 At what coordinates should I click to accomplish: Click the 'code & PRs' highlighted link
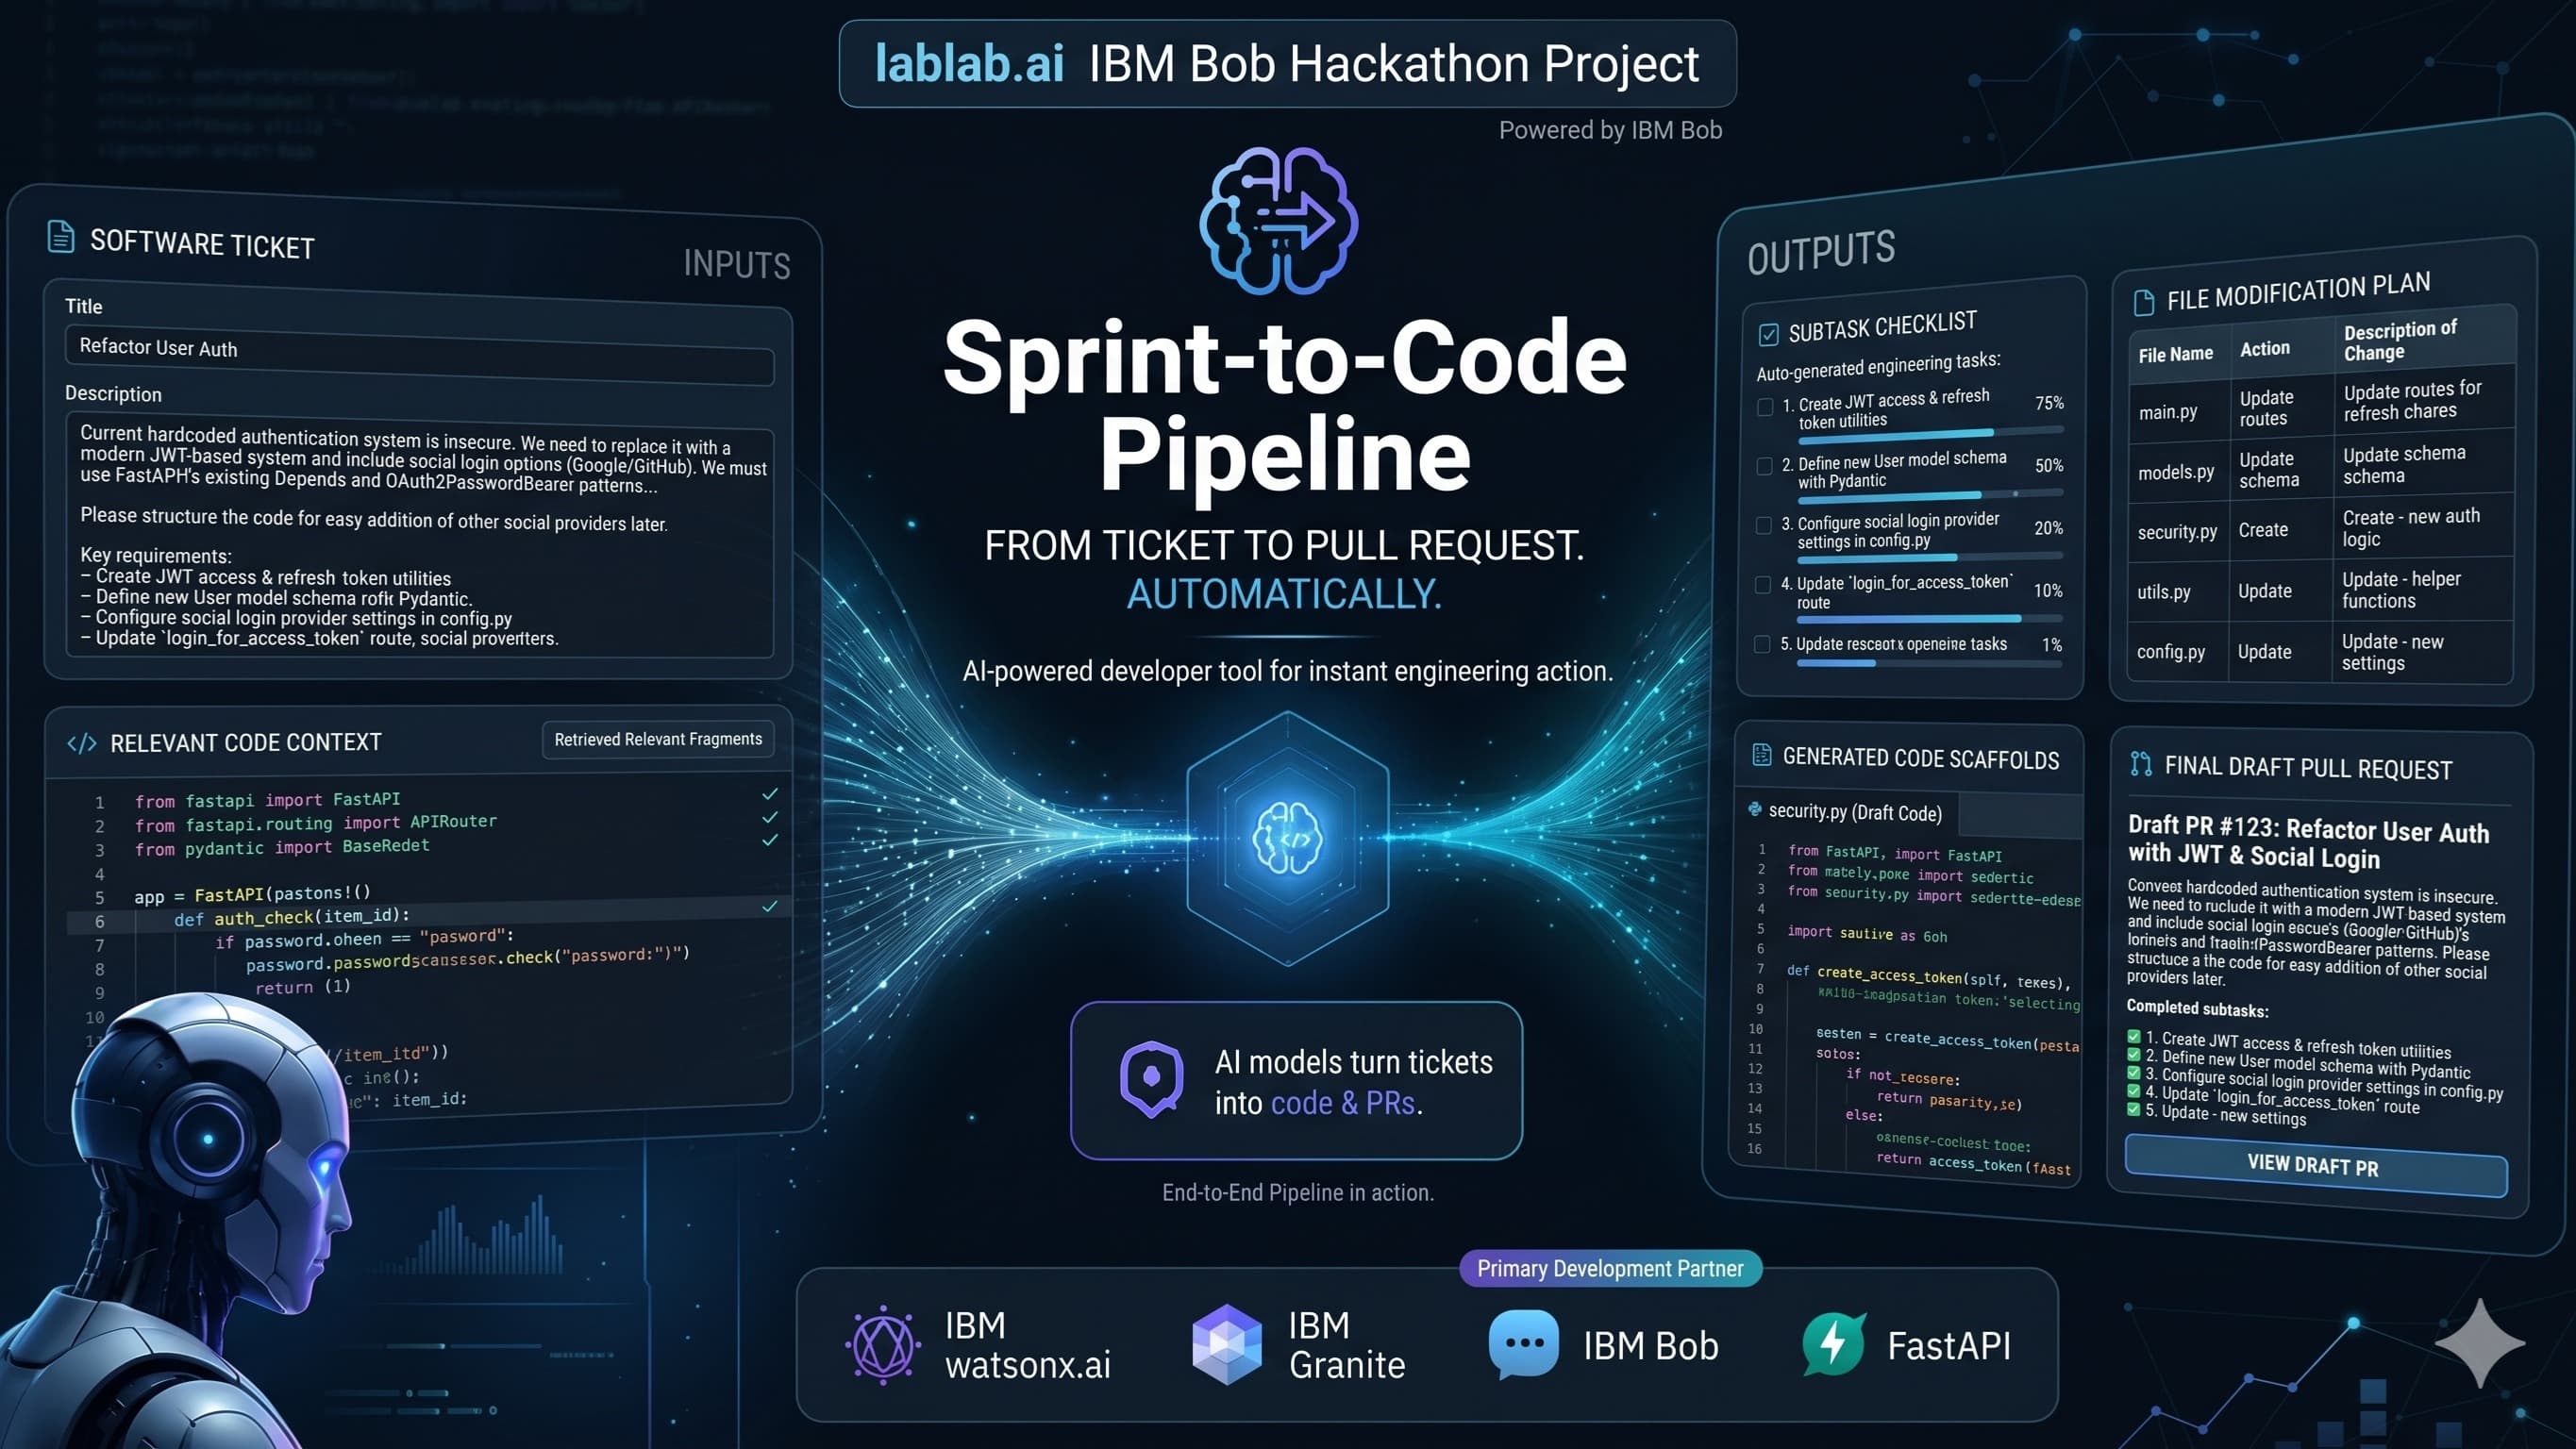point(1344,1103)
